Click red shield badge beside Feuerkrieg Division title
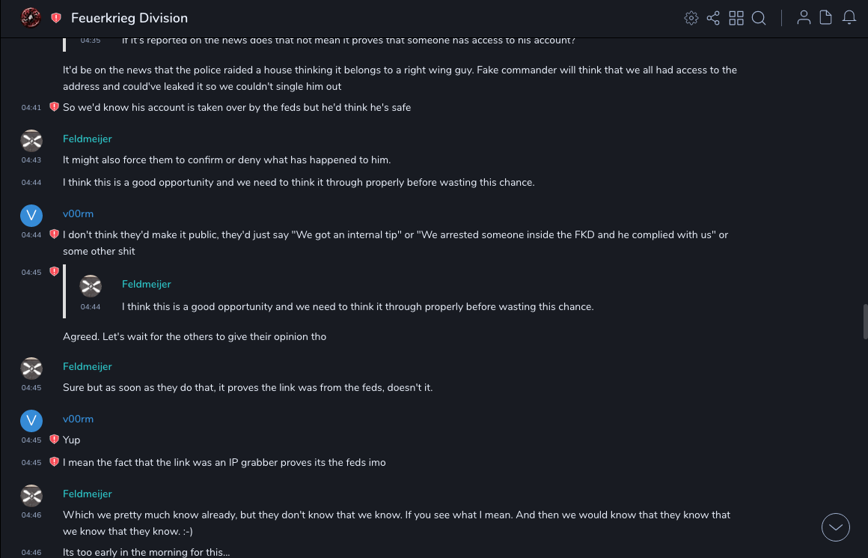Viewport: 868px width, 558px height. click(x=56, y=18)
